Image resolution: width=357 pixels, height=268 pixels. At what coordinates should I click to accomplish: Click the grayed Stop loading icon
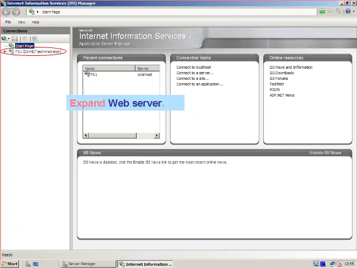330,11
